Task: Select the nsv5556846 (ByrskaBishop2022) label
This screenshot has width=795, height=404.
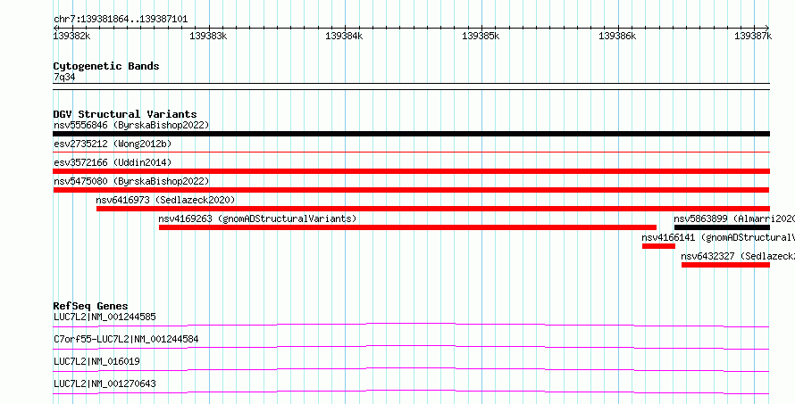Action: pos(131,125)
